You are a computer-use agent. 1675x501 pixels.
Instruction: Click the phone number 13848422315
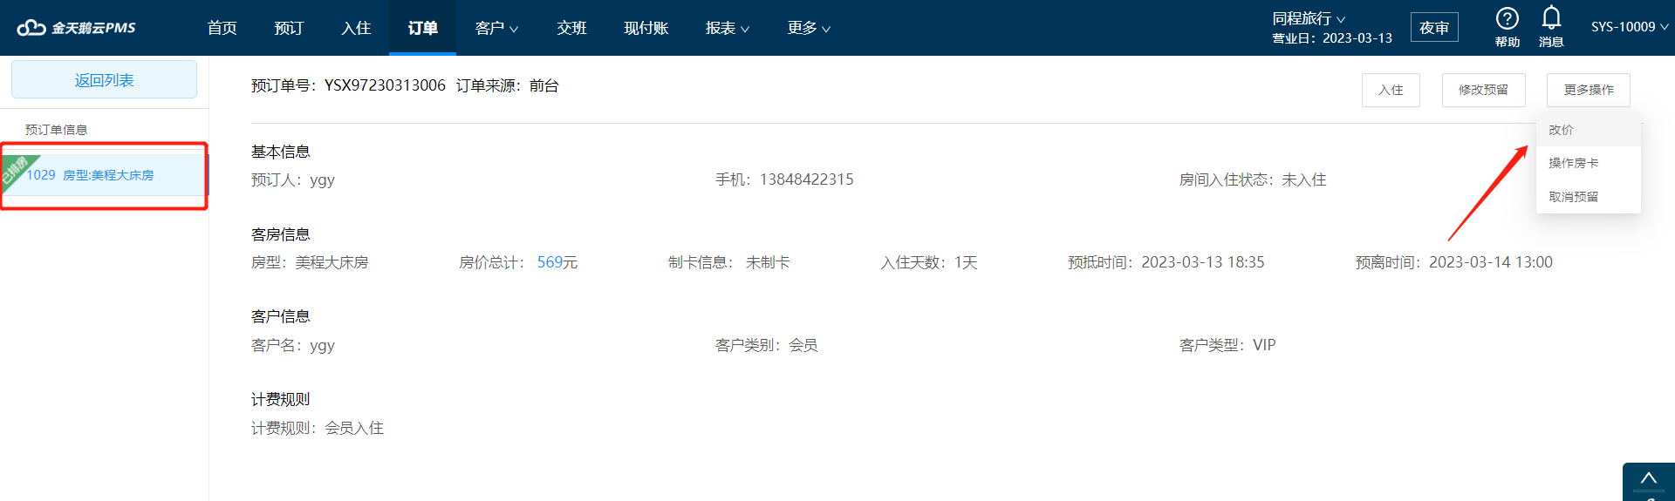tap(807, 179)
